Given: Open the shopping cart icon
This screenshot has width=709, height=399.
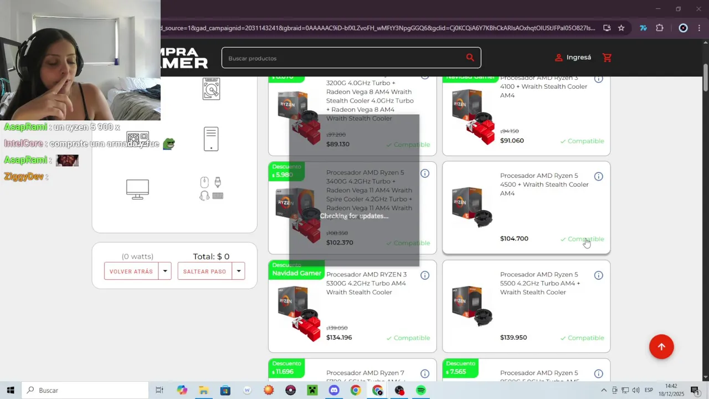Looking at the screenshot, I should pos(607,58).
